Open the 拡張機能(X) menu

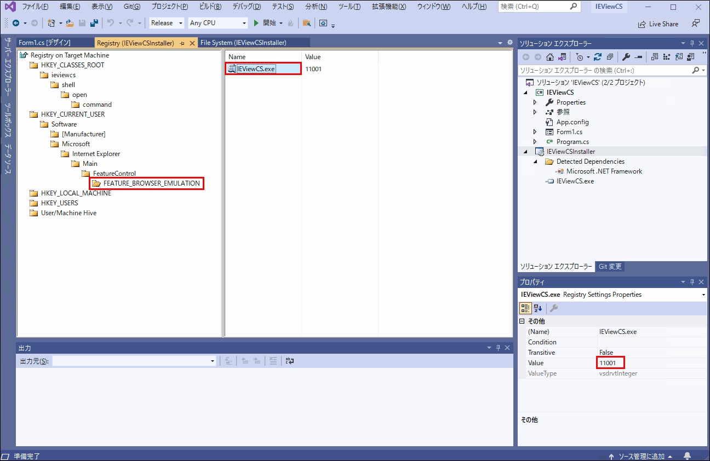click(389, 7)
